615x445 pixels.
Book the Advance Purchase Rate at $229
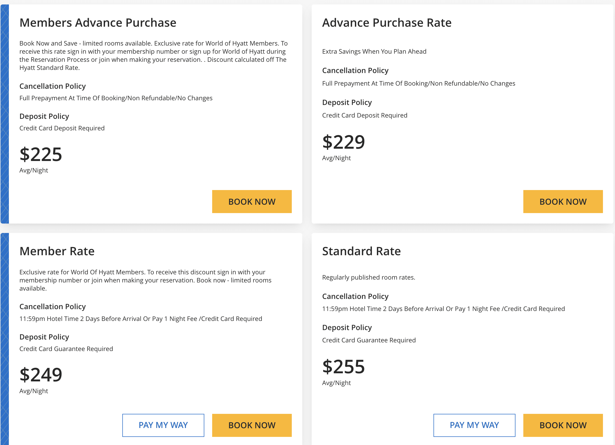click(x=563, y=202)
